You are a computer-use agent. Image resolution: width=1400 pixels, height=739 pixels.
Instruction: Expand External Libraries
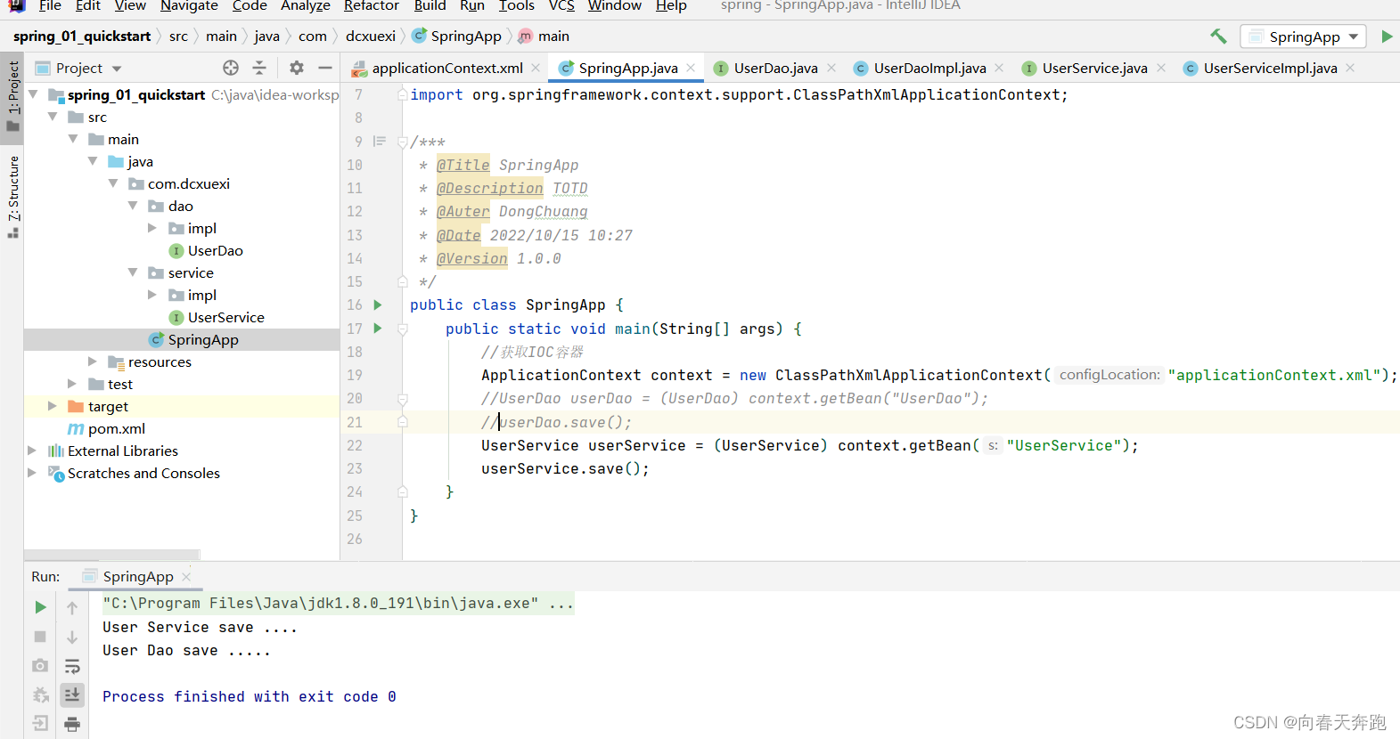coord(33,451)
